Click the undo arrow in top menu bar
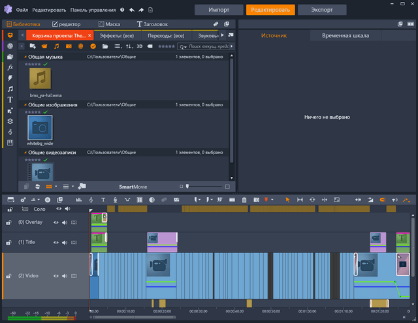 [x=131, y=10]
